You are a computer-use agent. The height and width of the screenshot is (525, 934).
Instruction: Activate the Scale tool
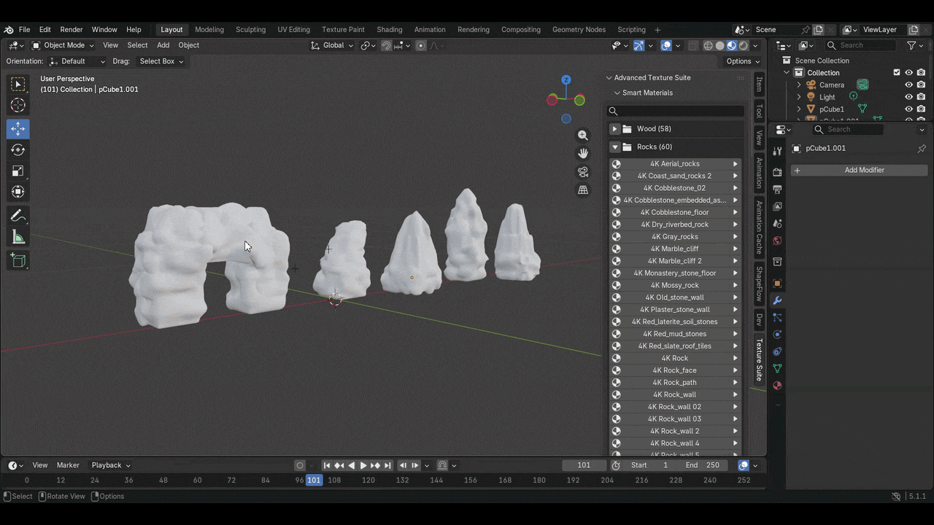[18, 171]
